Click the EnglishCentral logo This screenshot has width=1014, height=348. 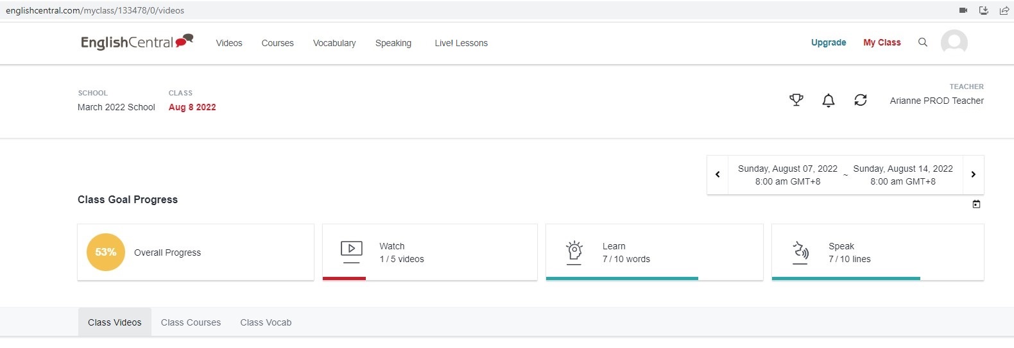[137, 42]
